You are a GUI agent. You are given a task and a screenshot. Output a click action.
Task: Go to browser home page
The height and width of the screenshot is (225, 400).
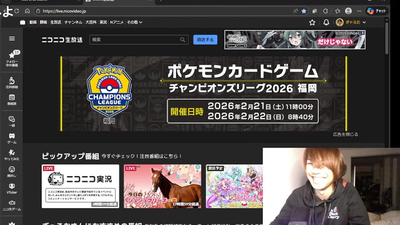click(27, 11)
